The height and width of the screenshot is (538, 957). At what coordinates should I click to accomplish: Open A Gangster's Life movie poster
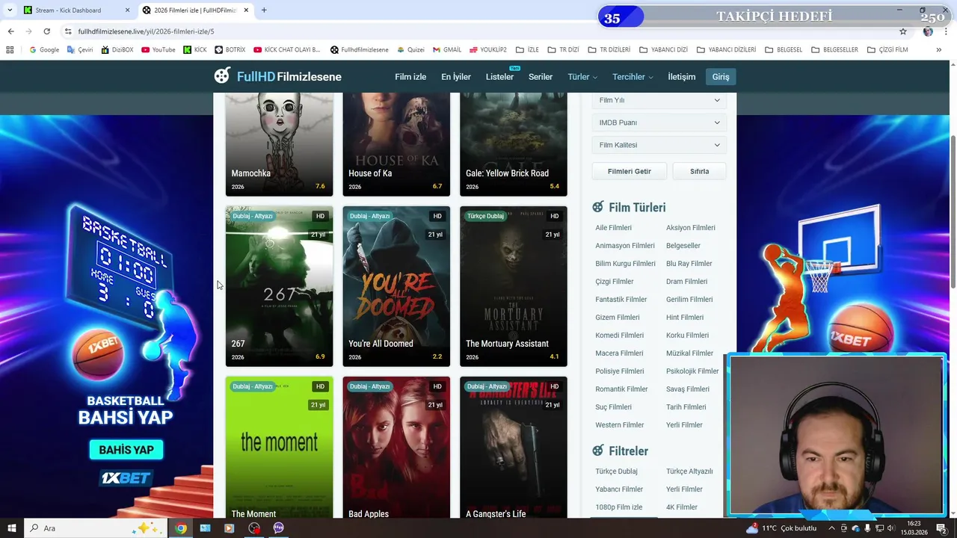coord(513,447)
